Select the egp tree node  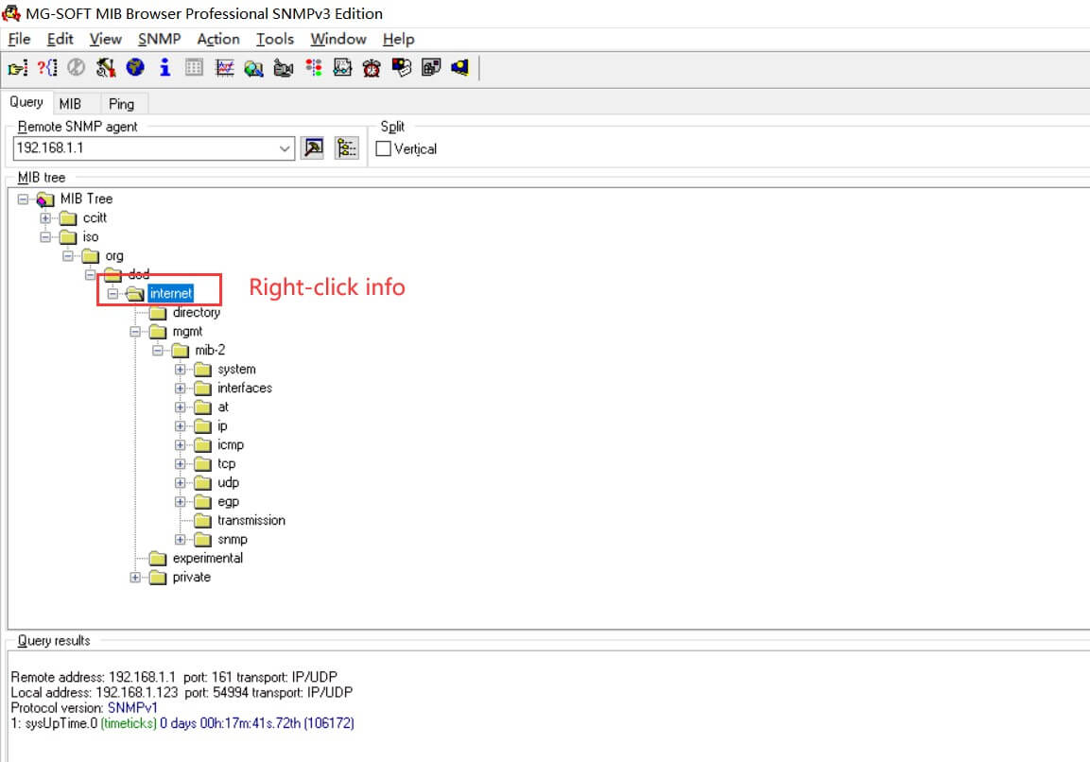pos(228,502)
